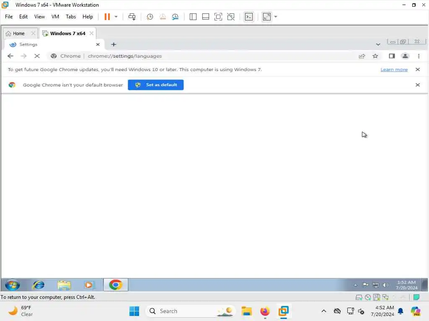Click VMware Workstation host taskbar icon
429x321 pixels.
(x=284, y=311)
